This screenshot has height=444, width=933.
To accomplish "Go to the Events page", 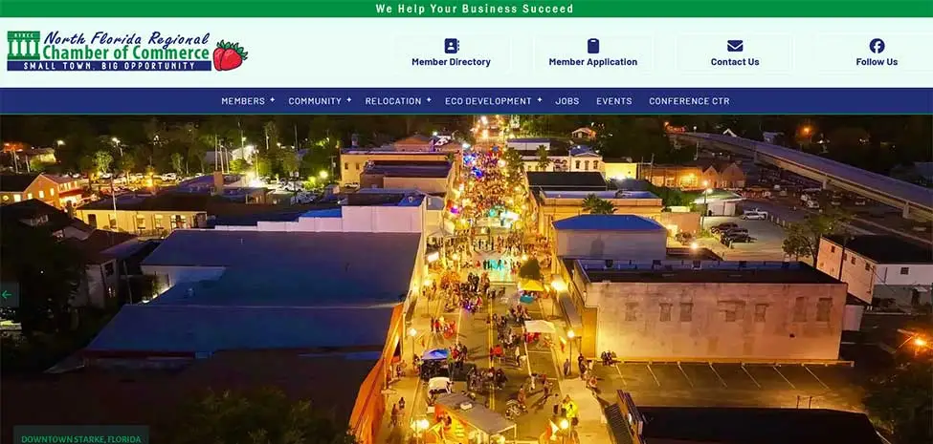I will point(614,101).
